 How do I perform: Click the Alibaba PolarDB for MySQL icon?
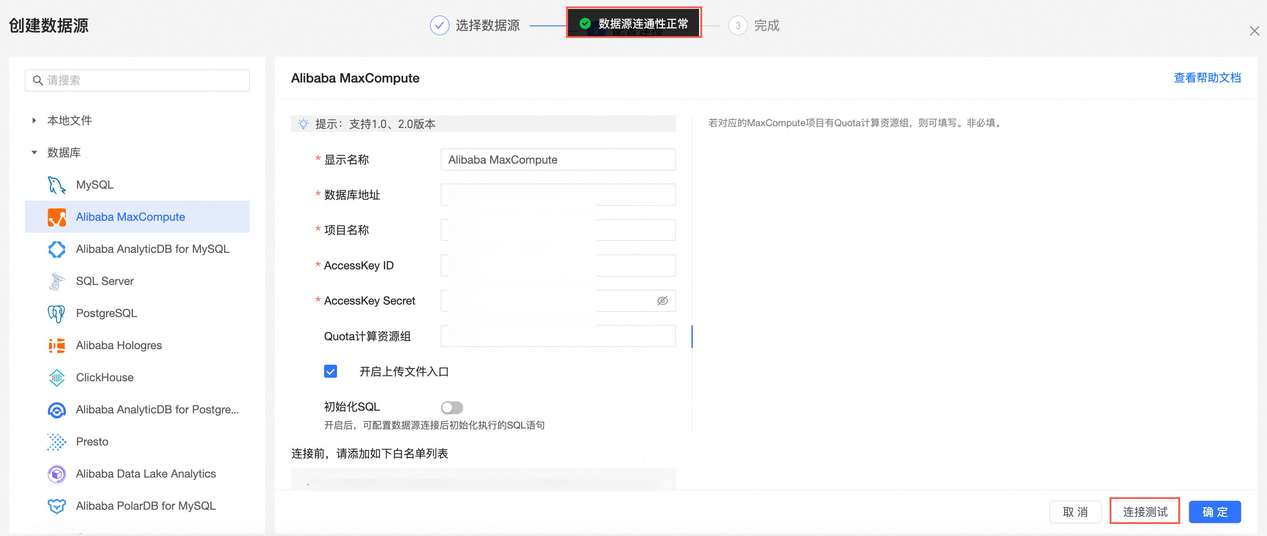click(56, 506)
